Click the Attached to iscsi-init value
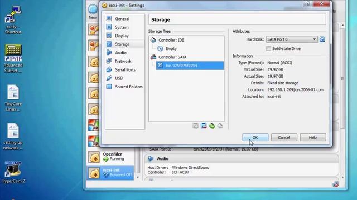This screenshot has height=200, width=357. (x=274, y=97)
